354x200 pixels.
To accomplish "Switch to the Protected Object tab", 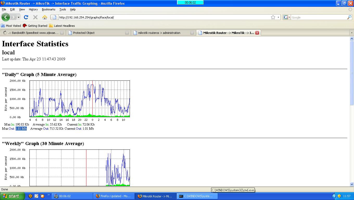I will pyautogui.click(x=98, y=33).
